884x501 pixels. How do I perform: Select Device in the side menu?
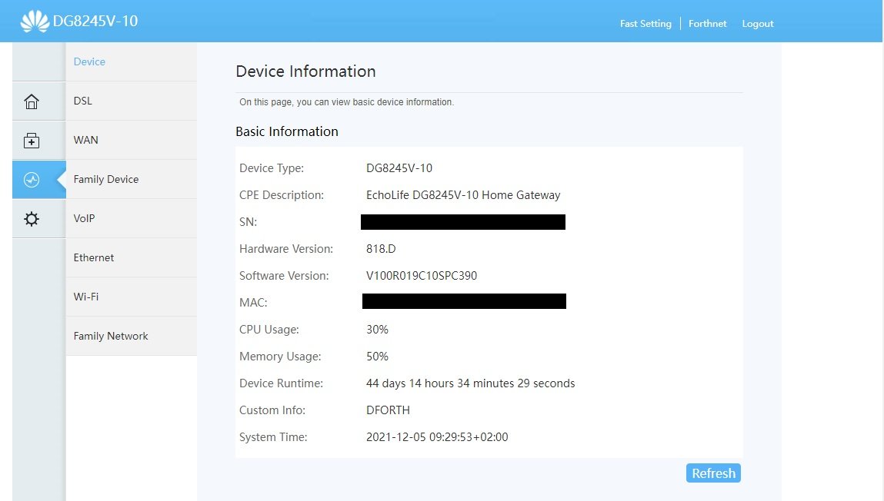click(x=89, y=61)
